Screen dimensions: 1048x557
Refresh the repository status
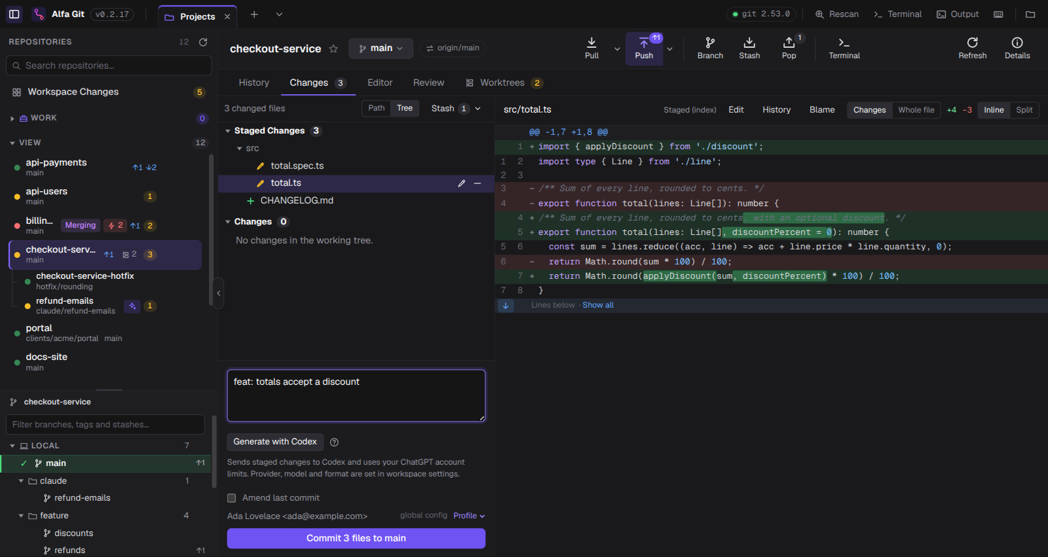point(973,48)
